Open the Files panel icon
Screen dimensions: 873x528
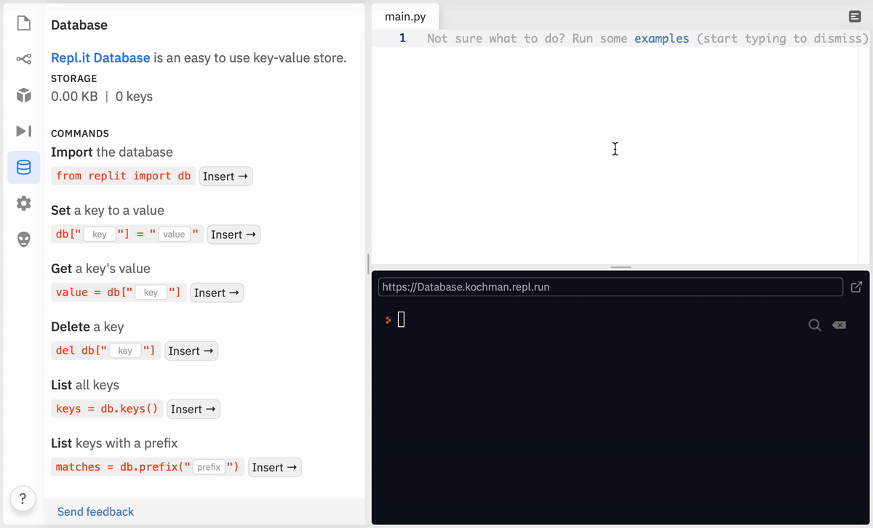(x=24, y=23)
